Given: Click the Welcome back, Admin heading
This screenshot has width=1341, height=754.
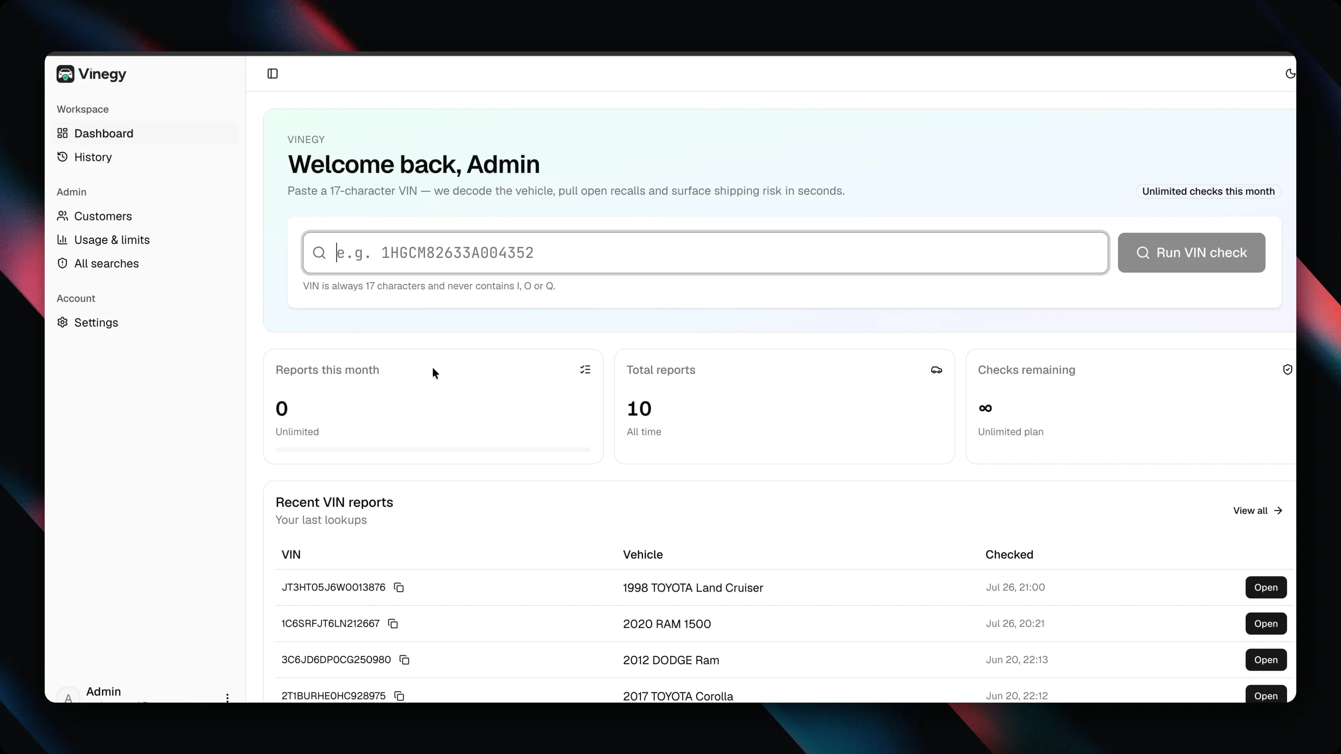Looking at the screenshot, I should (414, 165).
